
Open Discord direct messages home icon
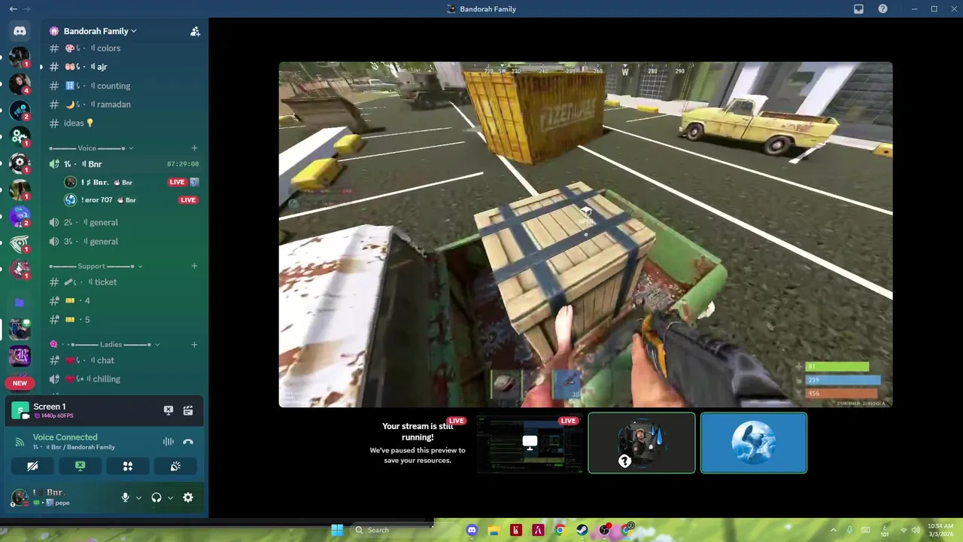(x=20, y=31)
